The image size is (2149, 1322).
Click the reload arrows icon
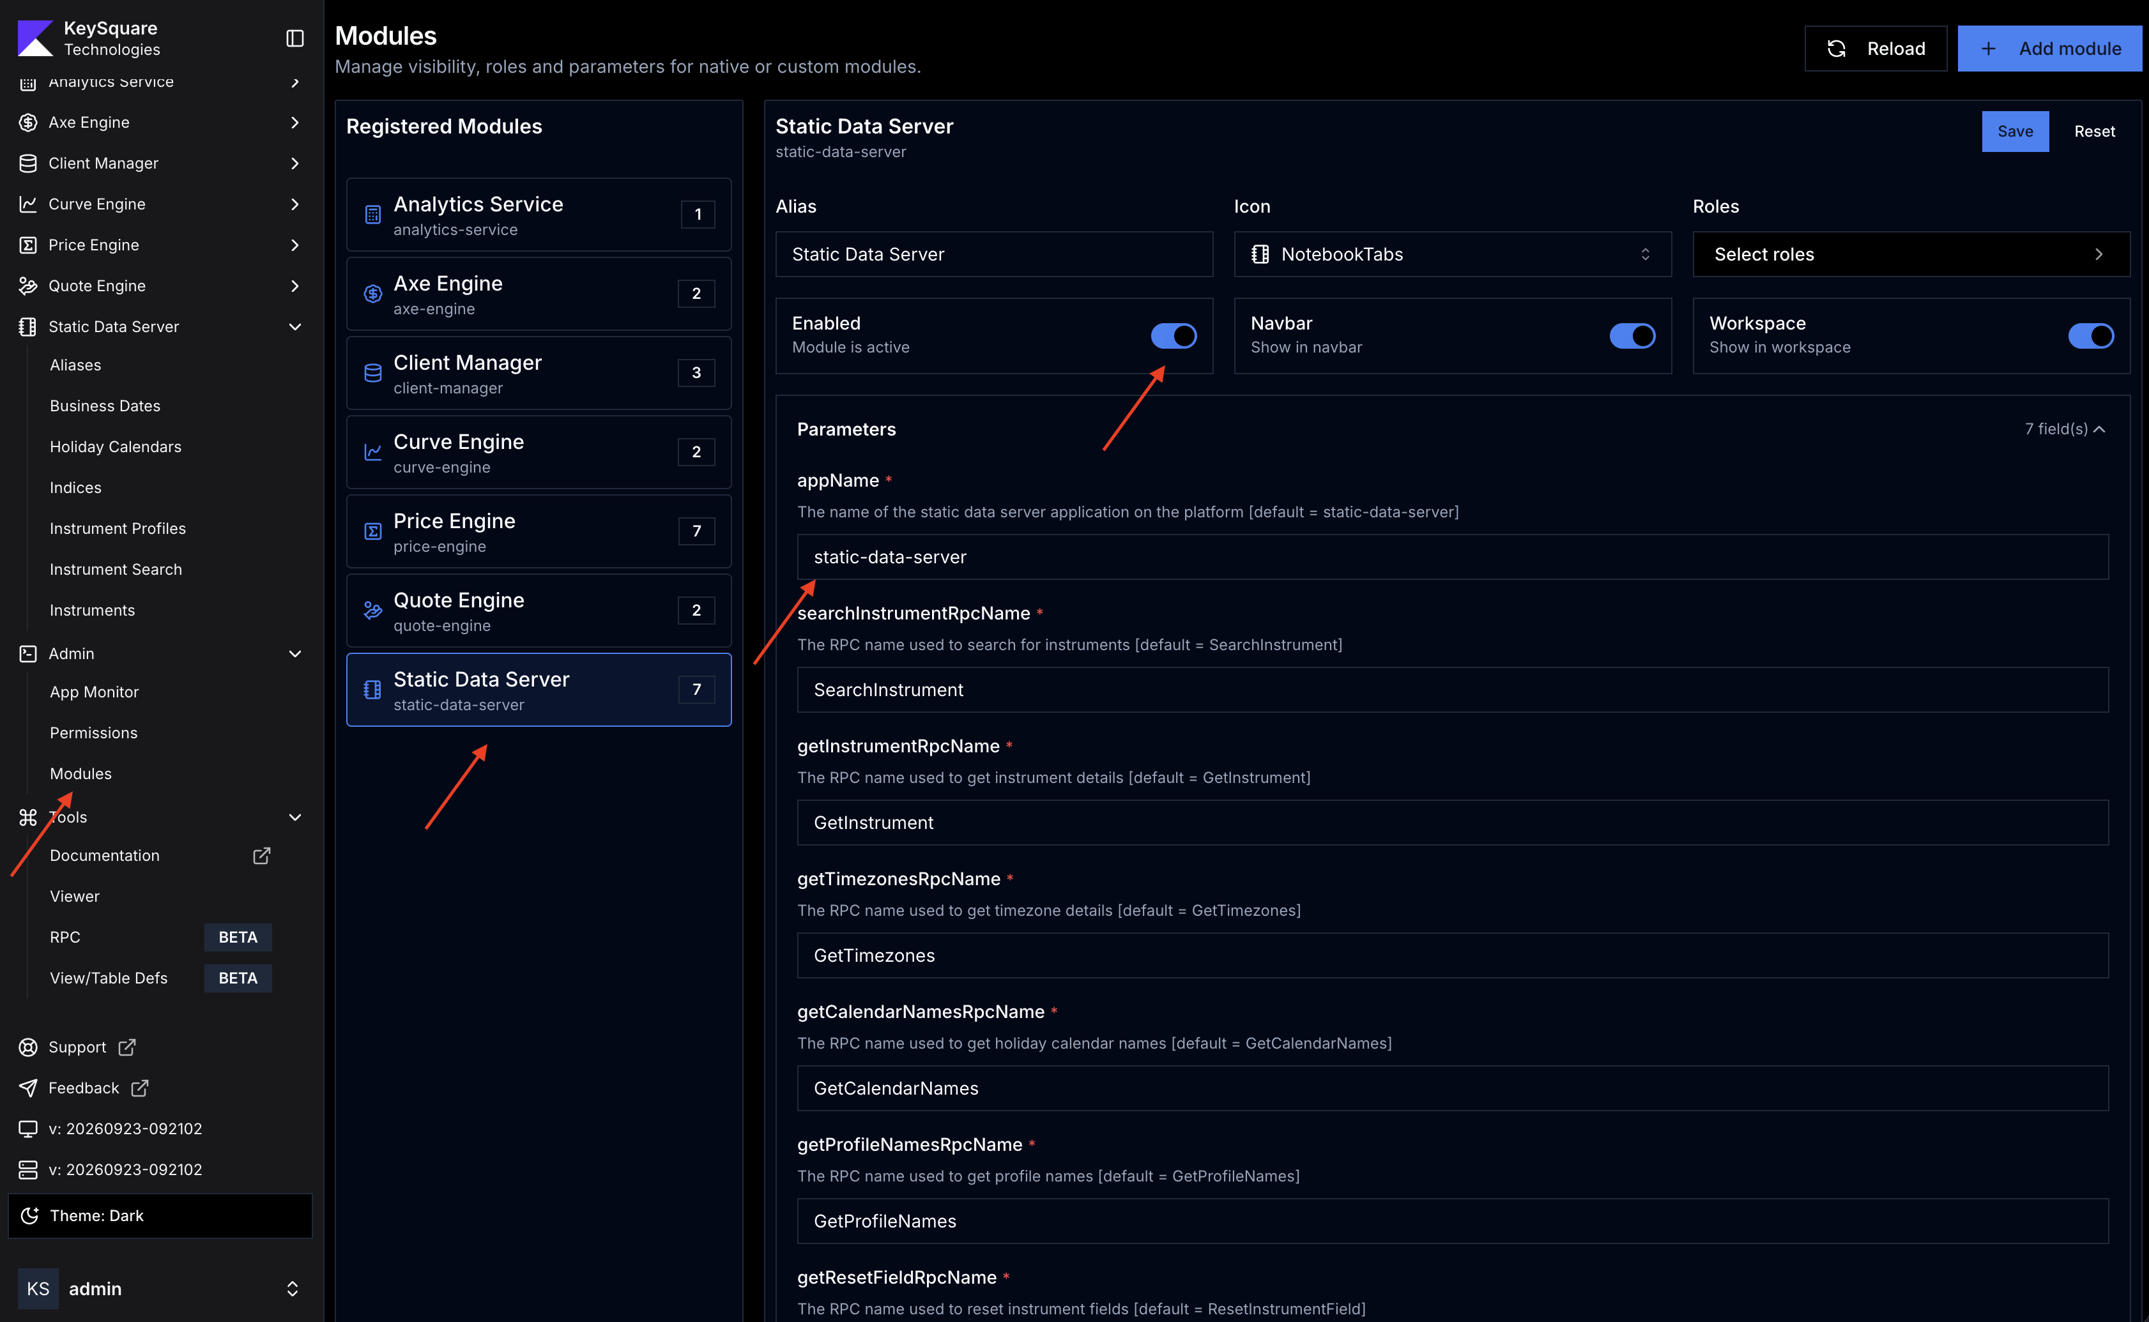1837,48
